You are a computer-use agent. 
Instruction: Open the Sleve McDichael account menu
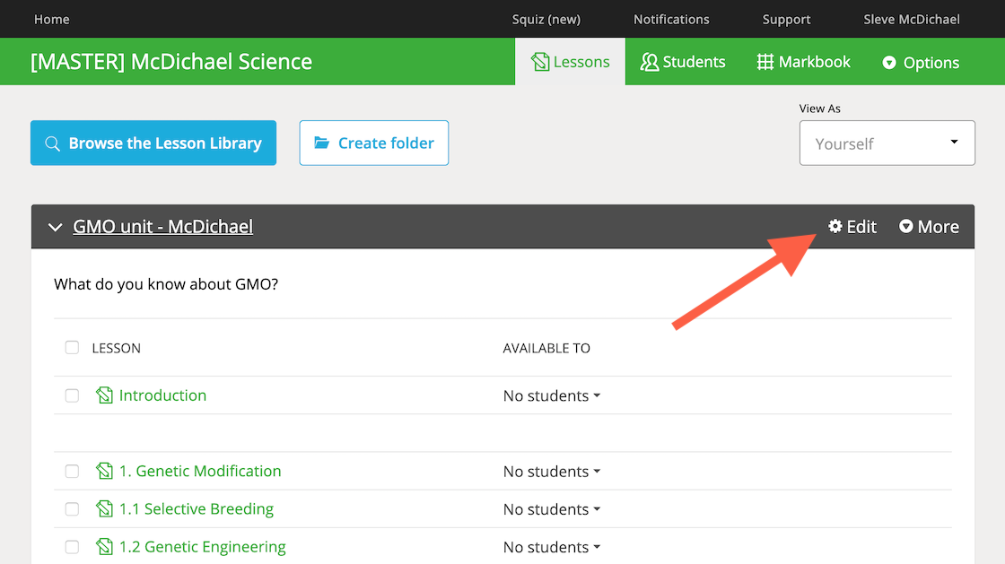(912, 19)
